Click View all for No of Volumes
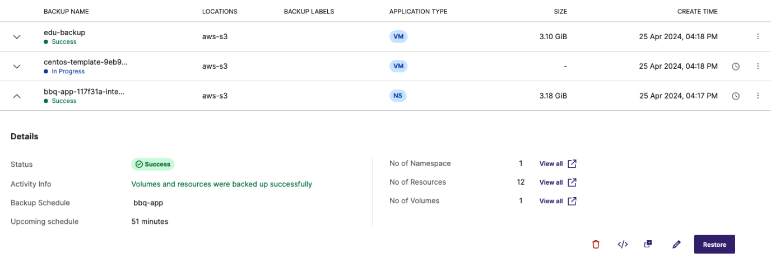This screenshot has height=258, width=771. pyautogui.click(x=551, y=201)
